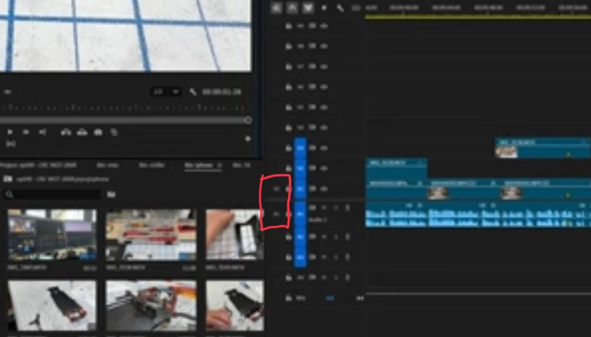Click the voice-over mic on track A3

[x=347, y=257]
